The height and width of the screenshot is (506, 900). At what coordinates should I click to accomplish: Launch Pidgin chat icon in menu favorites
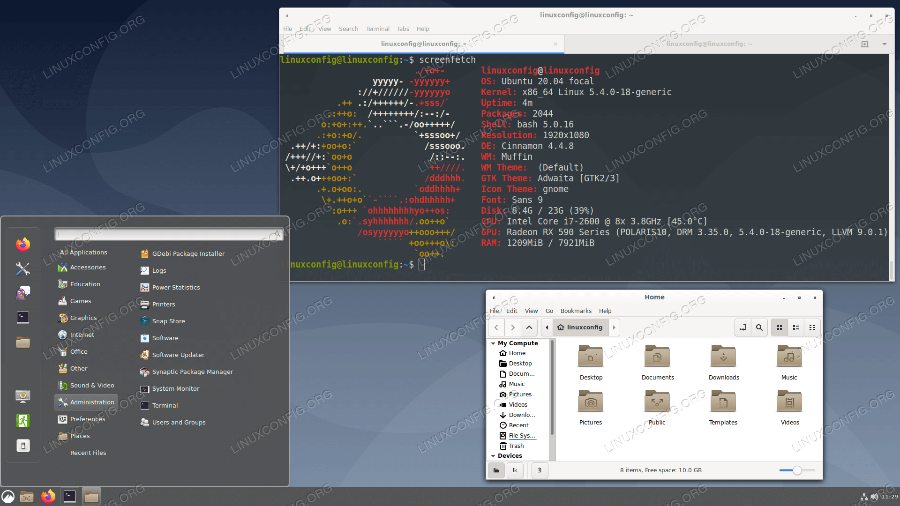click(22, 293)
